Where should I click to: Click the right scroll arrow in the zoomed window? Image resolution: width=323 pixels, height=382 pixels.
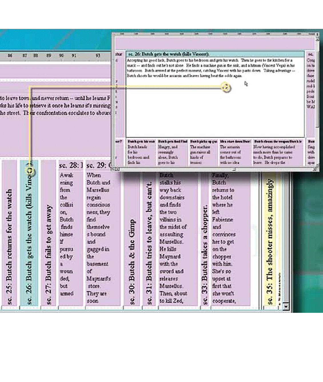click(314, 169)
